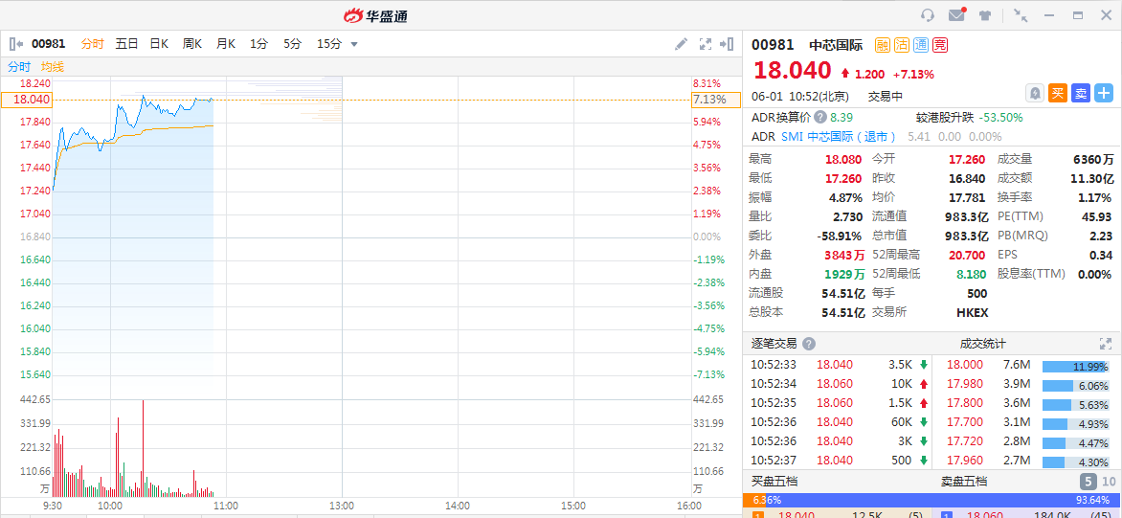Image resolution: width=1122 pixels, height=518 pixels.
Task: Collapse the right quote panel via the arrow
Action: pyautogui.click(x=729, y=44)
